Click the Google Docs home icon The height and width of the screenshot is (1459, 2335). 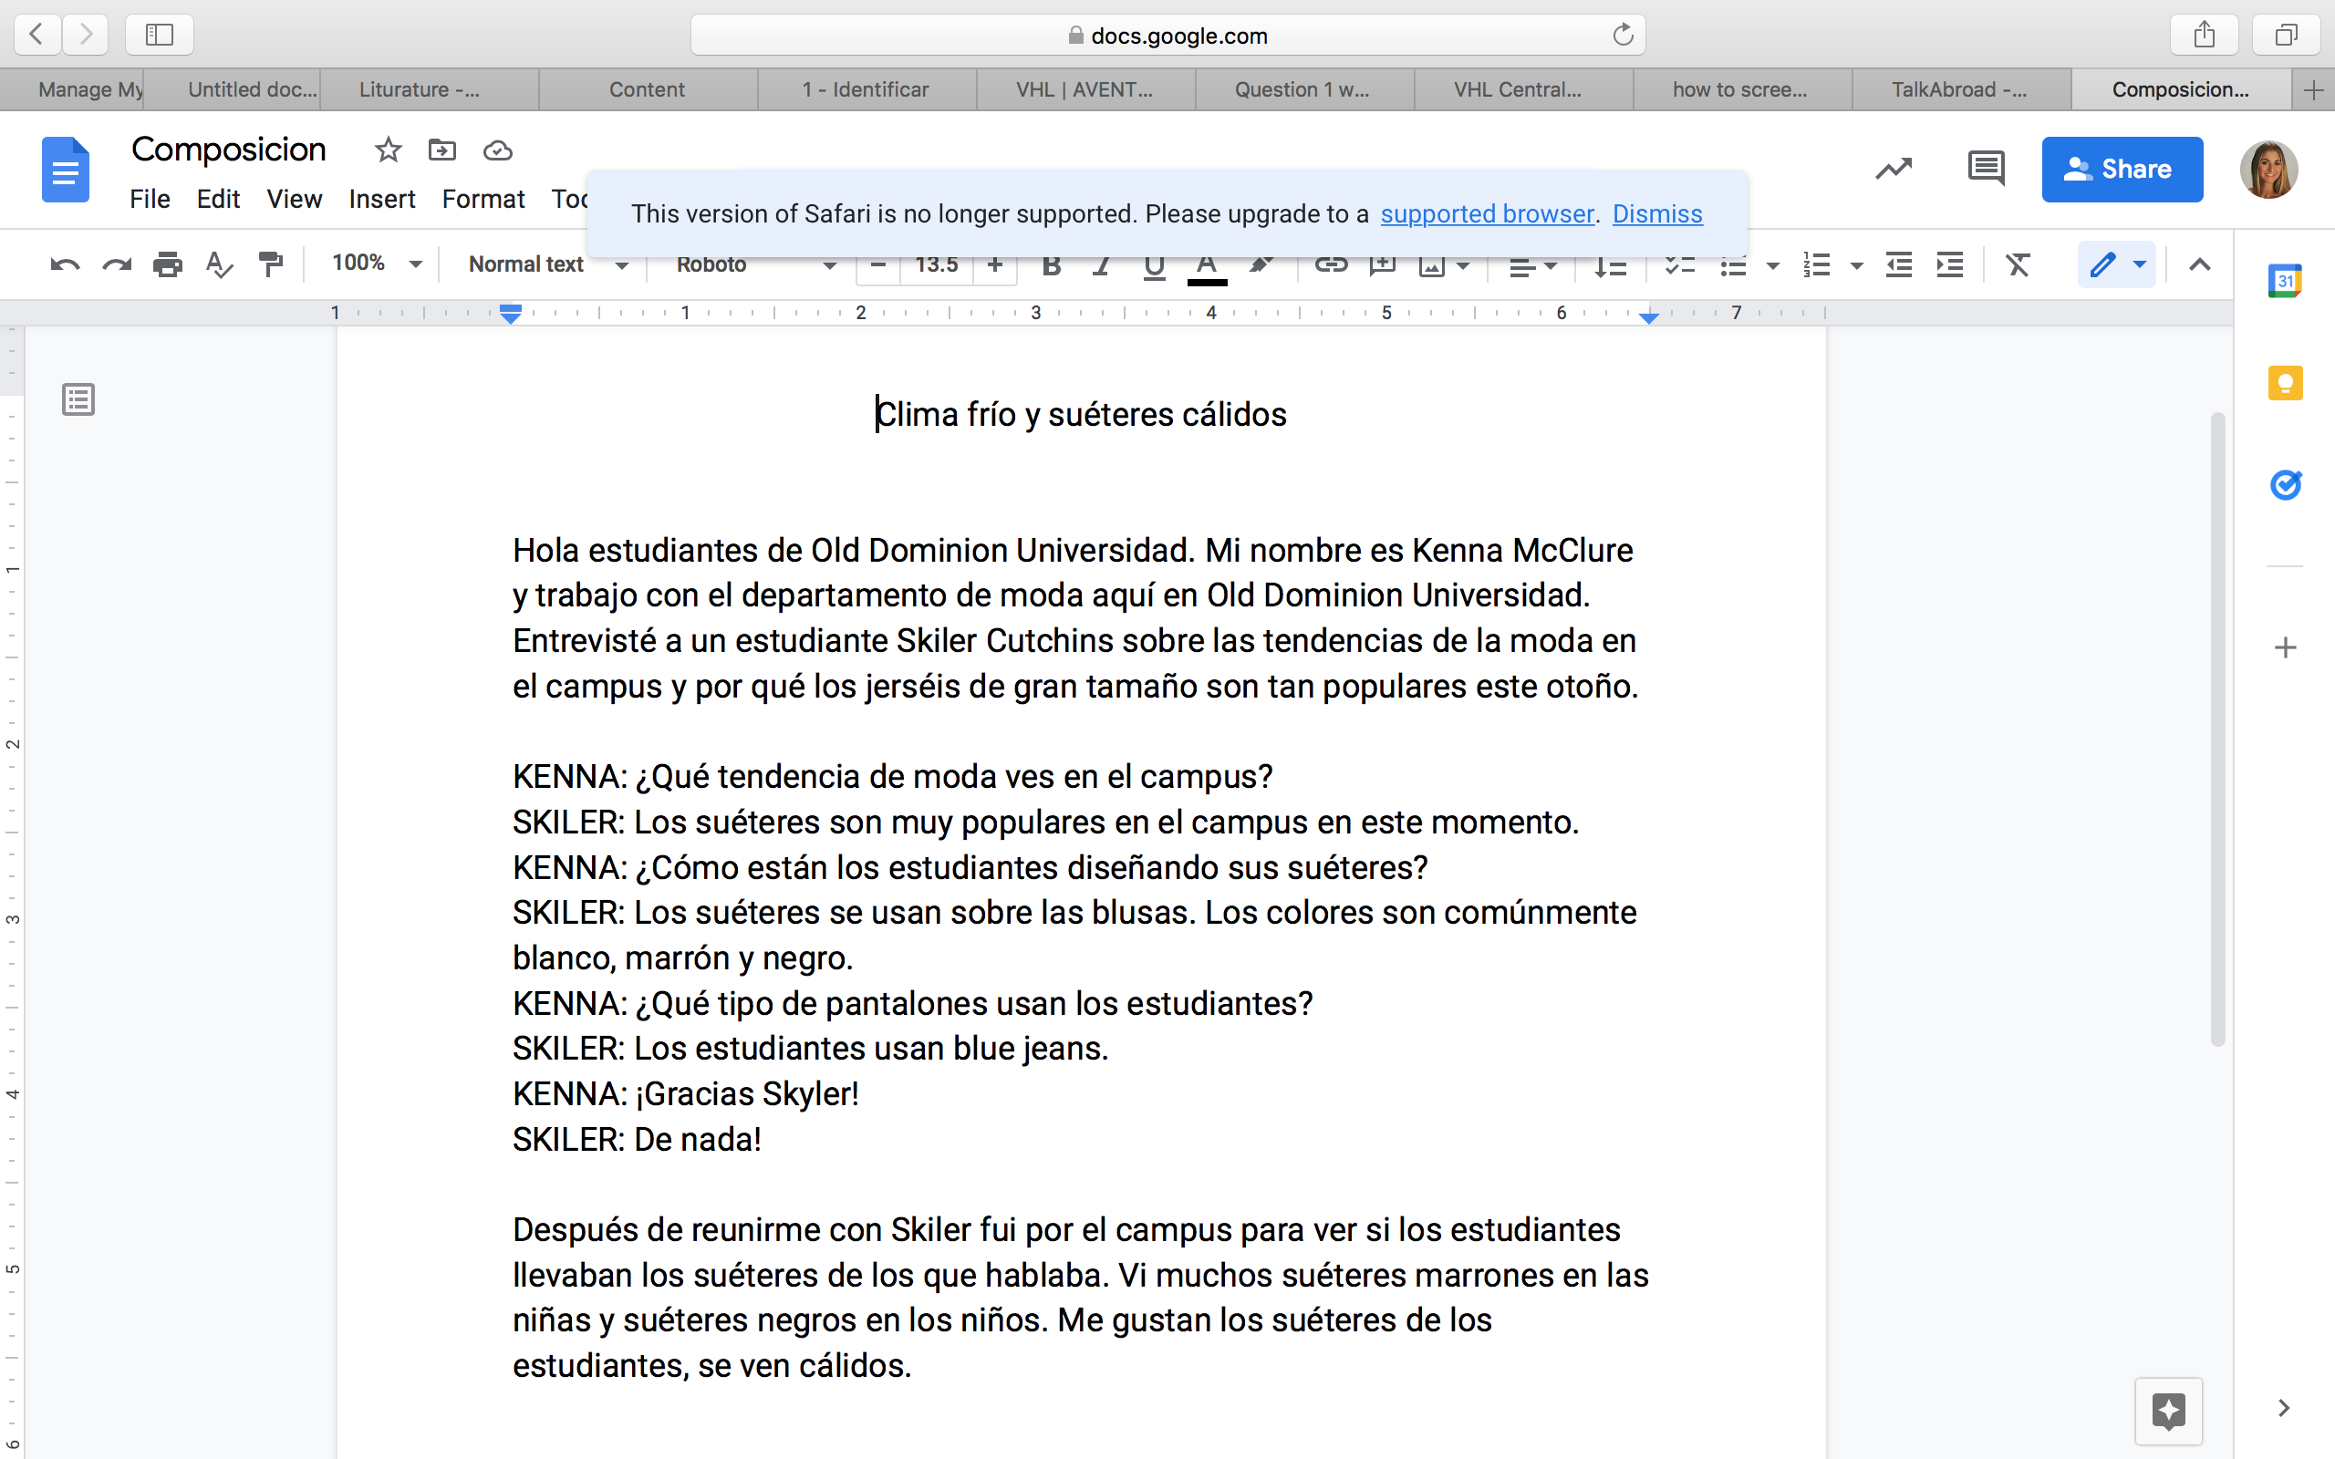point(65,169)
